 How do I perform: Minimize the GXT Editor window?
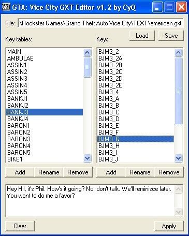tap(157, 7)
